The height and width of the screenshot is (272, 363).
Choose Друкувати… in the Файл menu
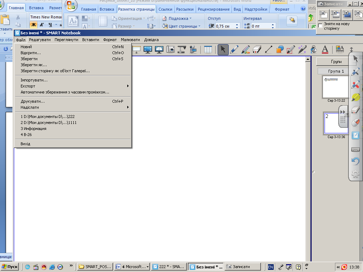coord(73,101)
